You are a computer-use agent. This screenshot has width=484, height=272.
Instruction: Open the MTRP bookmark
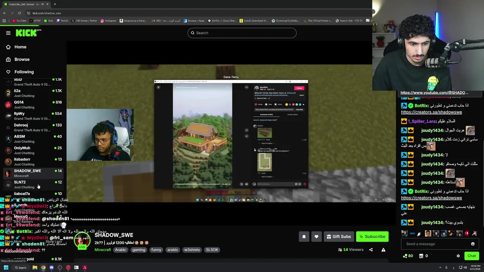click(35, 21)
